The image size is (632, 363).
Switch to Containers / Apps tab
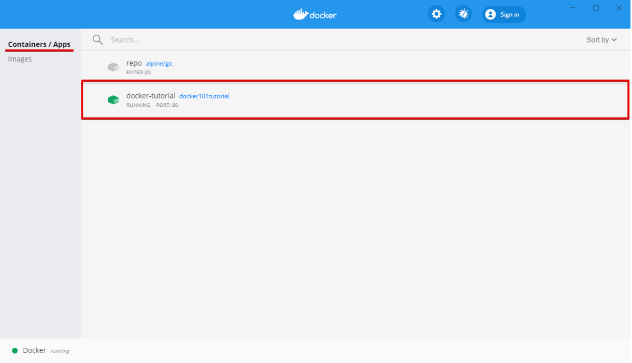pos(39,44)
